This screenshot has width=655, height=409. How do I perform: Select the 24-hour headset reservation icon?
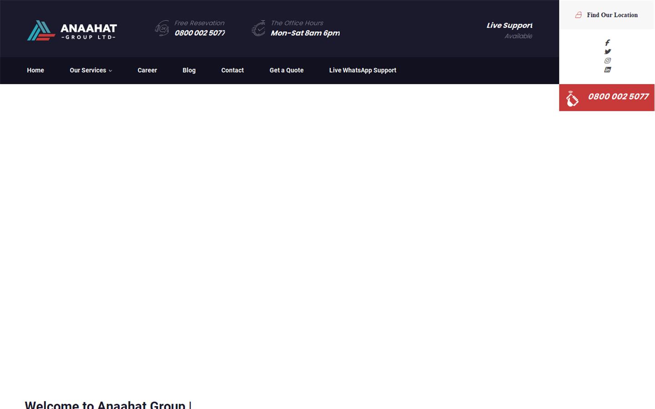click(x=162, y=28)
